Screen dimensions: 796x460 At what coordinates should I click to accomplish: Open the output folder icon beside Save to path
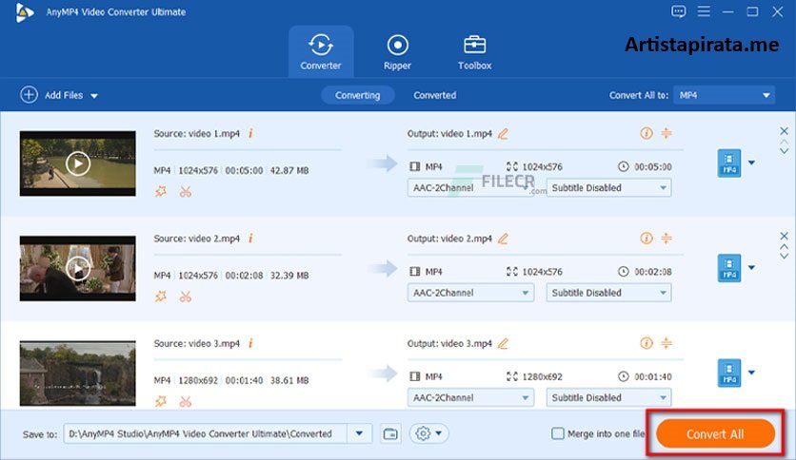[389, 433]
